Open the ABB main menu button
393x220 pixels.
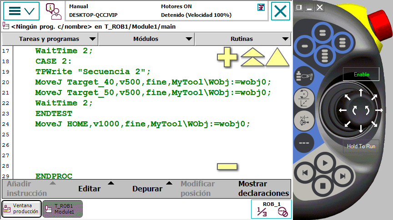tap(21, 11)
